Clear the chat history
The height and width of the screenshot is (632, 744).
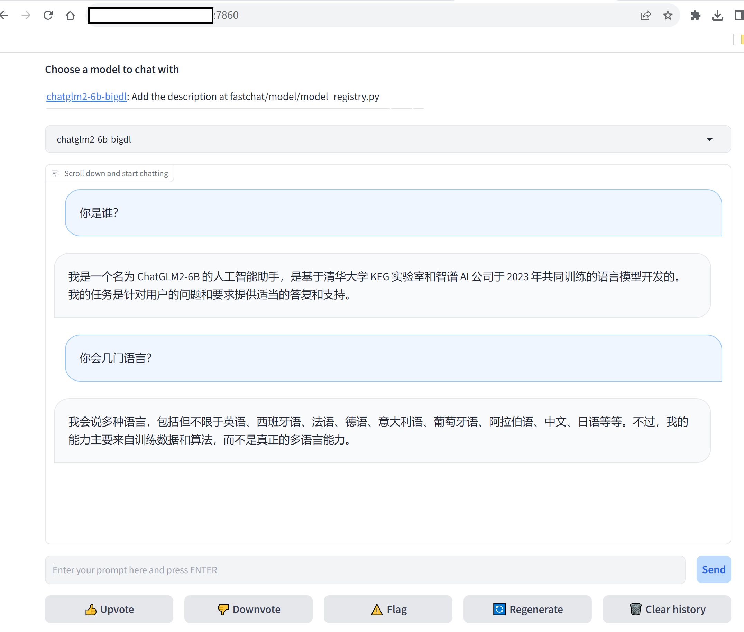[x=667, y=609]
